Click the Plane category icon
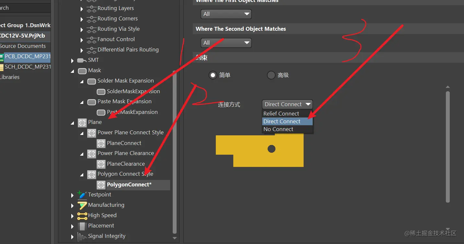This screenshot has width=464, height=244. tap(82, 122)
